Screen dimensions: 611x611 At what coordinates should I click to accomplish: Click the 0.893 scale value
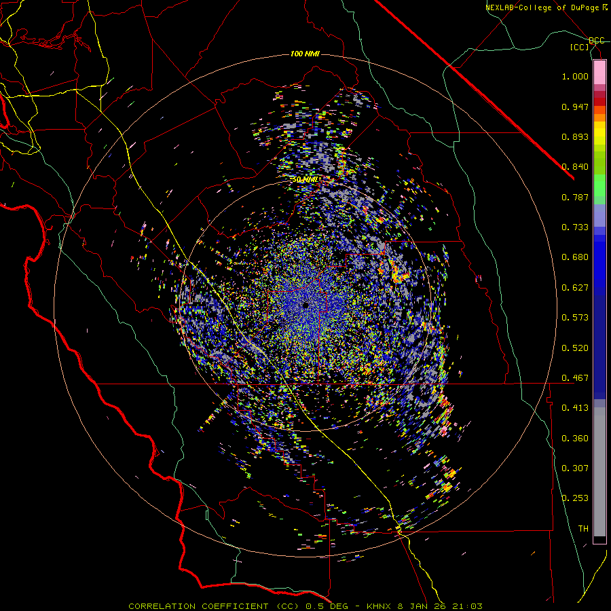tap(575, 136)
